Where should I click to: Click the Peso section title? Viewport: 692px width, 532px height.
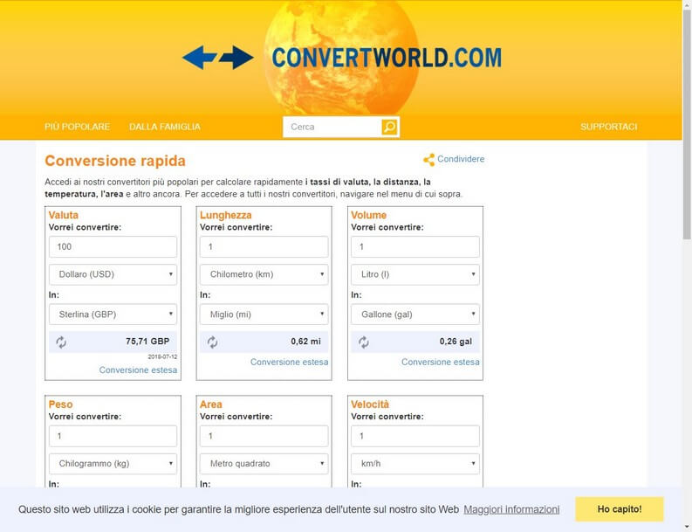click(60, 404)
